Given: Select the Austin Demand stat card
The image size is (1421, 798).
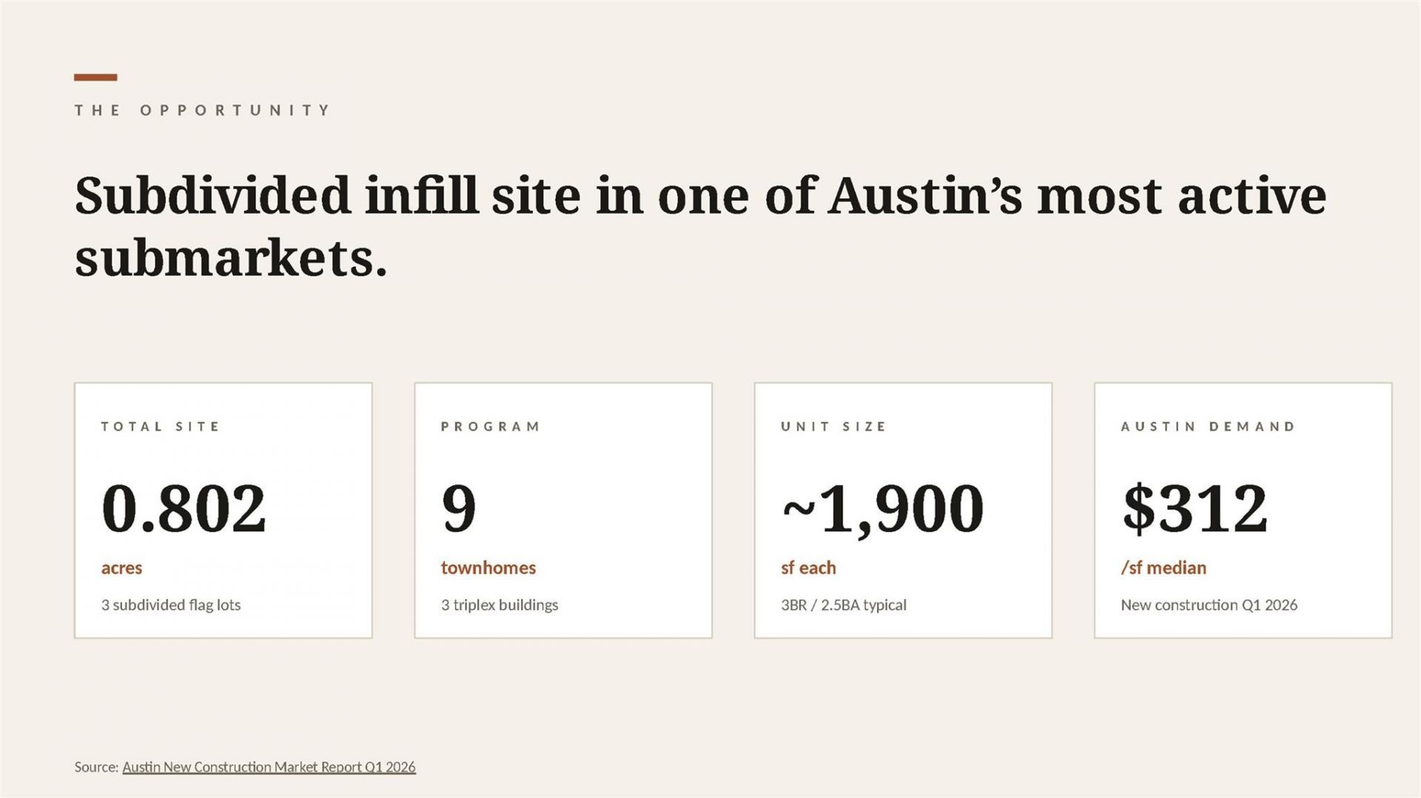Looking at the screenshot, I should click(x=1243, y=510).
